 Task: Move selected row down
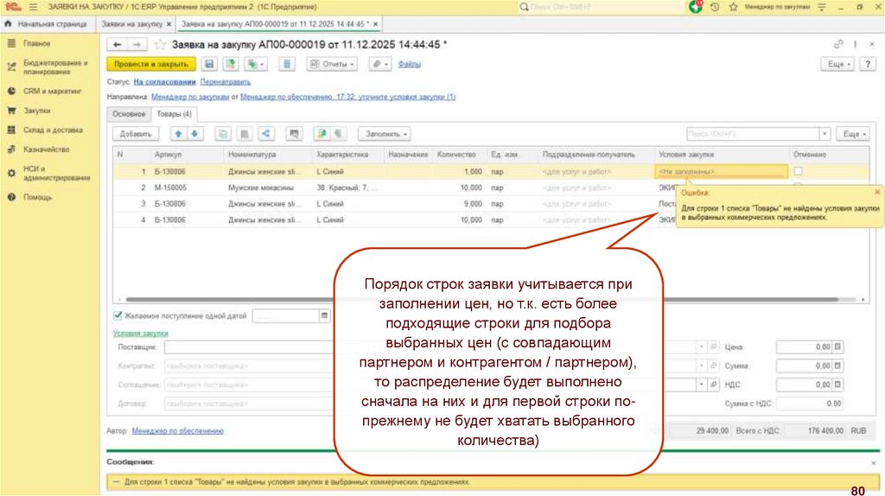point(194,134)
